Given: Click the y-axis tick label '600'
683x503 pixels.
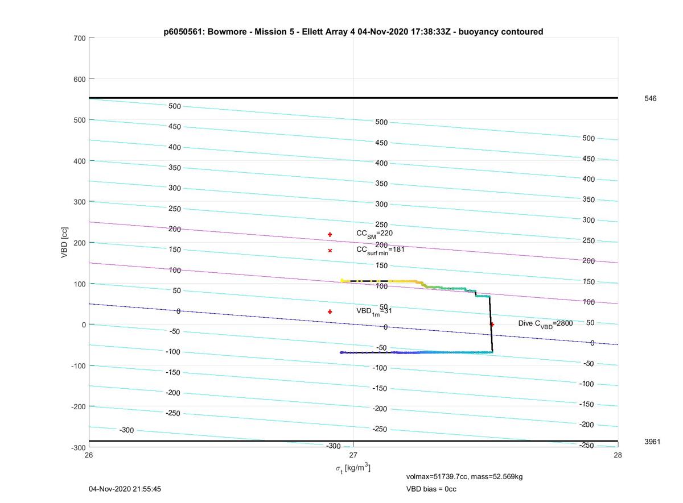Looking at the screenshot, I should tap(79, 79).
